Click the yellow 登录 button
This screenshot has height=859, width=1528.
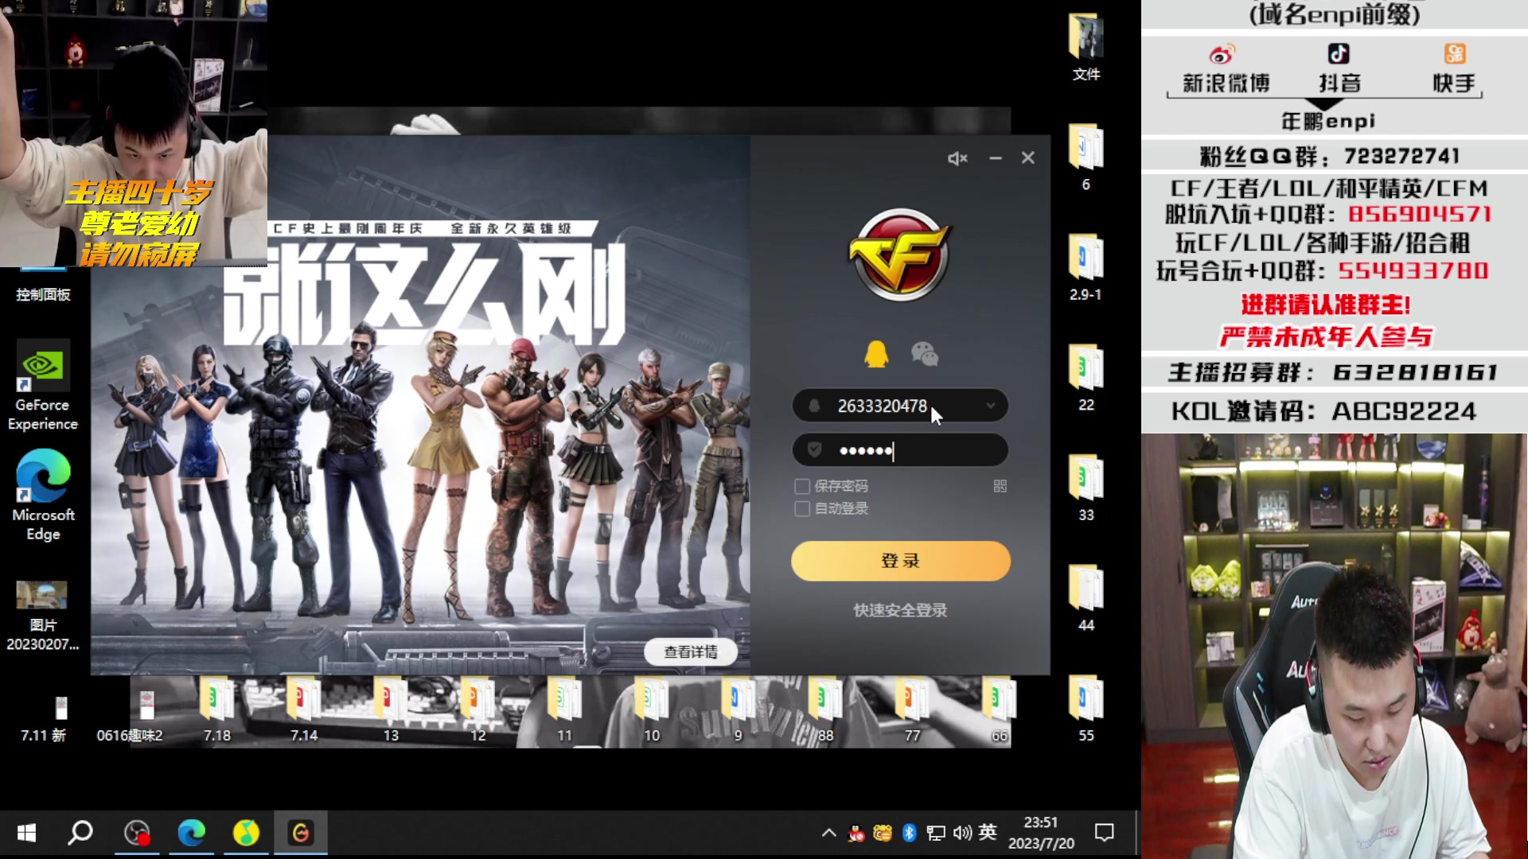point(901,561)
